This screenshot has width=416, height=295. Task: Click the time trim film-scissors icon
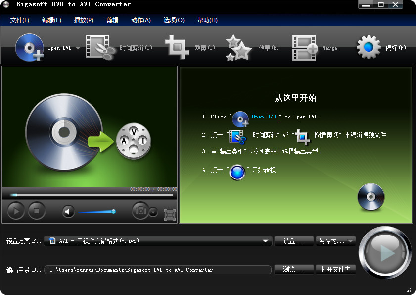pyautogui.click(x=100, y=48)
